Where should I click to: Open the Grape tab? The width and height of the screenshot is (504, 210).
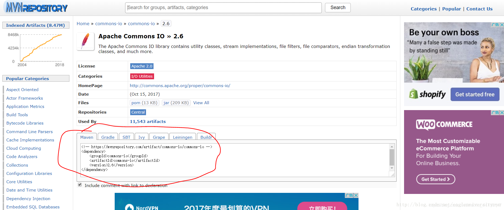tap(159, 137)
